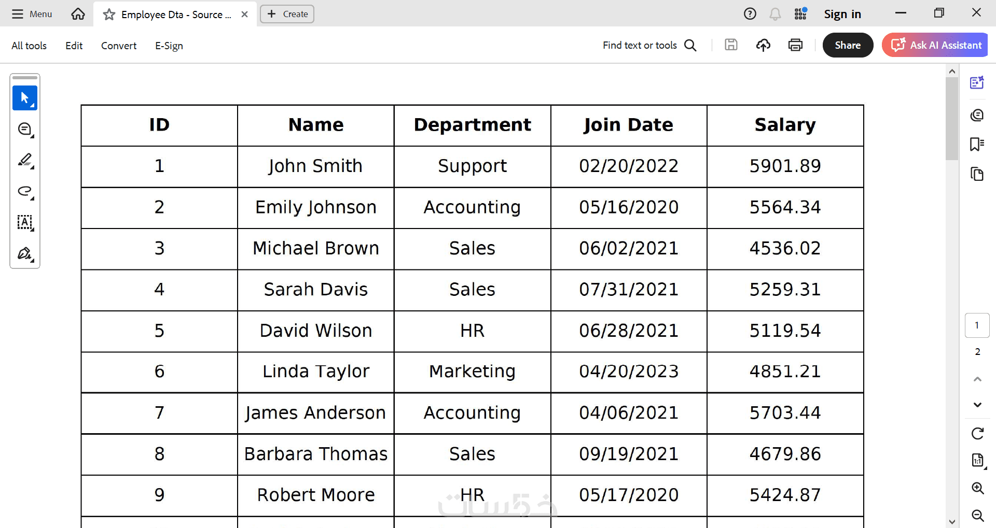Star the Employee Dta document tab
This screenshot has width=996, height=528.
coord(109,15)
